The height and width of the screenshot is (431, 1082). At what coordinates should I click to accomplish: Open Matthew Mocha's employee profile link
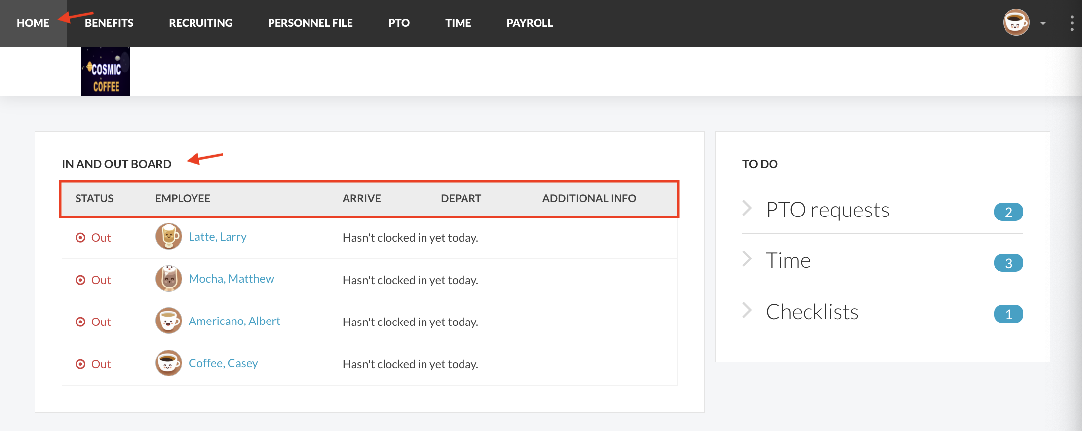coord(232,279)
